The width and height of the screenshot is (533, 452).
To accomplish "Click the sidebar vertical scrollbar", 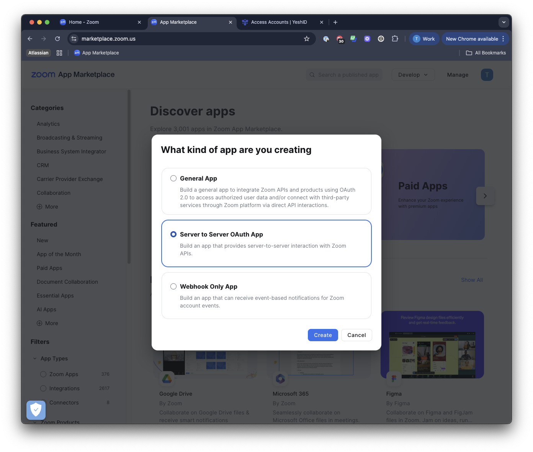I will click(129, 176).
